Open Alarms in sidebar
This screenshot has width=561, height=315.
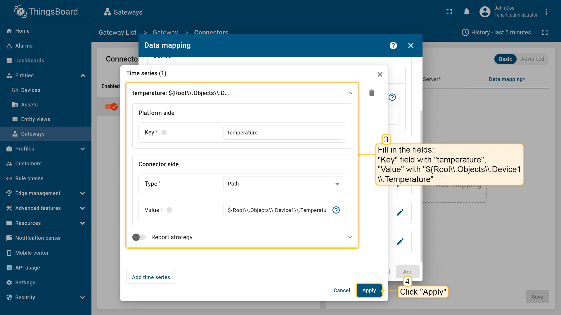46,46
